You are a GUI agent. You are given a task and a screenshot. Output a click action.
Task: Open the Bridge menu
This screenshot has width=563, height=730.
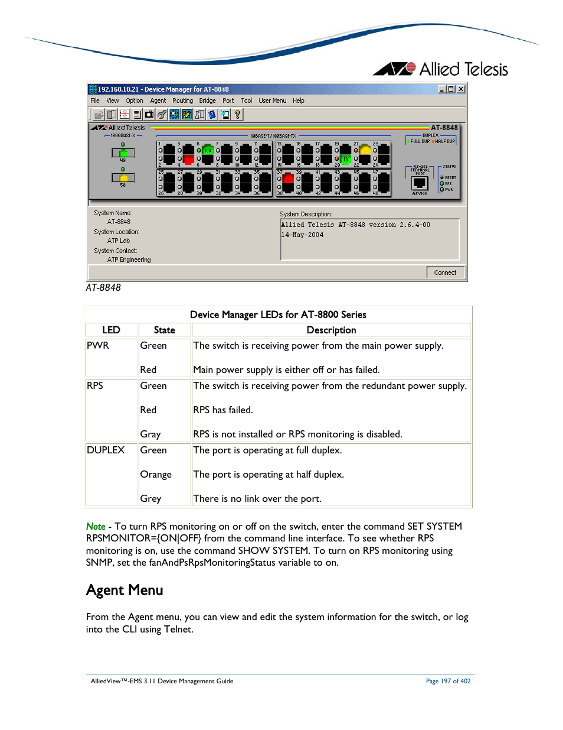point(208,101)
